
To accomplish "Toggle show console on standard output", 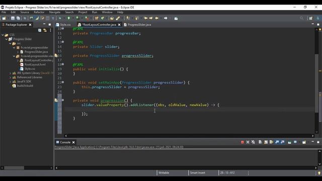I will [277, 142].
